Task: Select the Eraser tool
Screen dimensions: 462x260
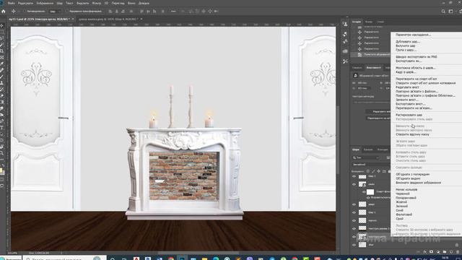Action: [1, 95]
